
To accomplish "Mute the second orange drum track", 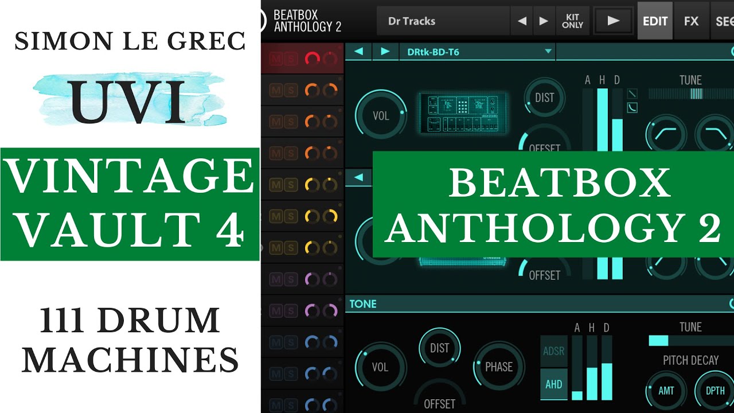I will pyautogui.click(x=276, y=121).
